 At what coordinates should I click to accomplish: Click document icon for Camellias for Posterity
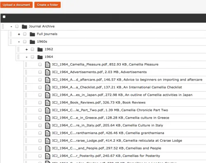48,156
